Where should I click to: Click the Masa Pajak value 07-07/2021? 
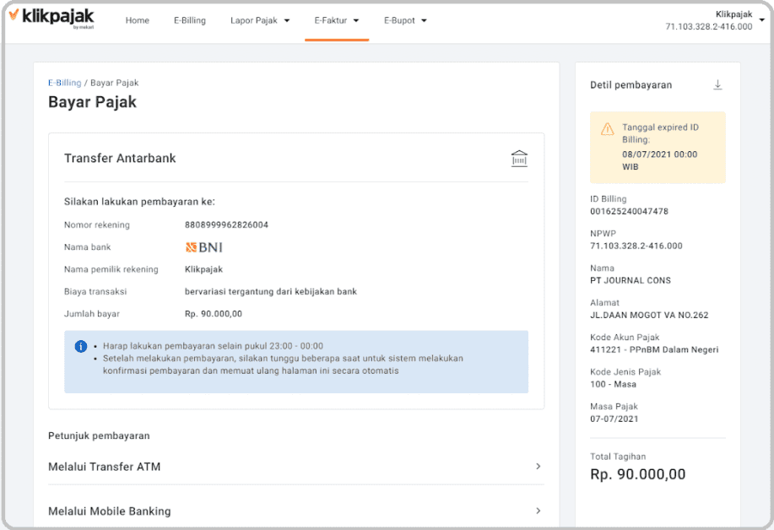coord(614,419)
